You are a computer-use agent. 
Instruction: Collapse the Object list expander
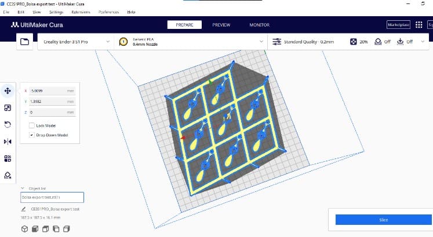click(x=23, y=188)
